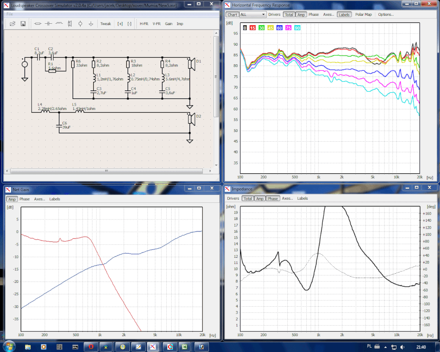Open the H-FR window button

tap(144, 24)
